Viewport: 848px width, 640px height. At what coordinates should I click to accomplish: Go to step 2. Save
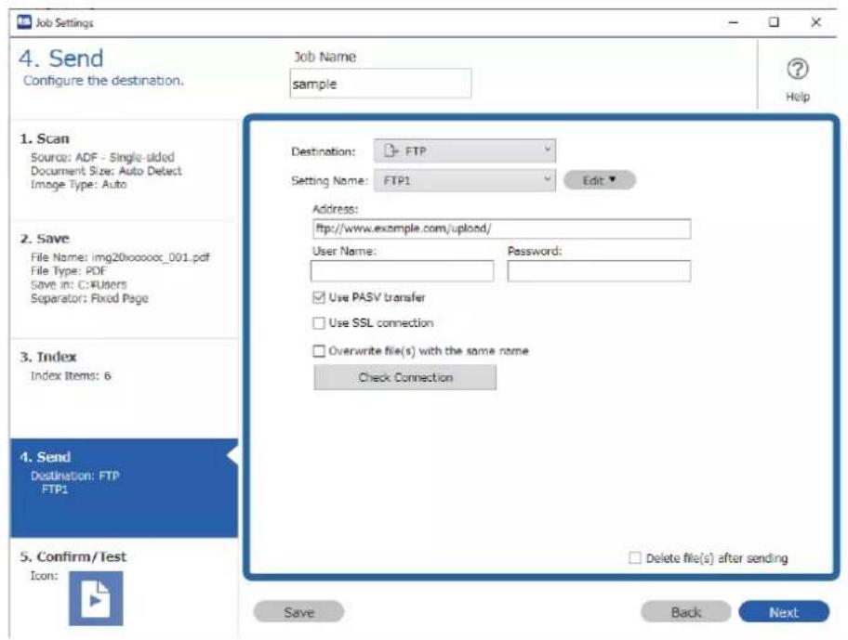(x=124, y=280)
